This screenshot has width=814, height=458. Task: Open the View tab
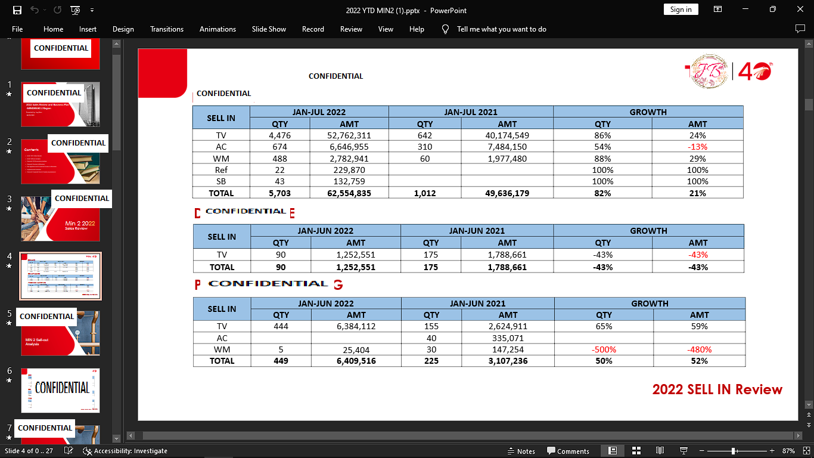[x=386, y=29]
